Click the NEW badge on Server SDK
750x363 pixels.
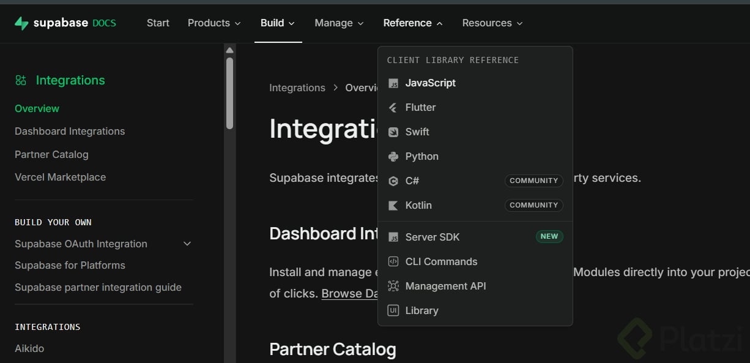click(x=549, y=236)
